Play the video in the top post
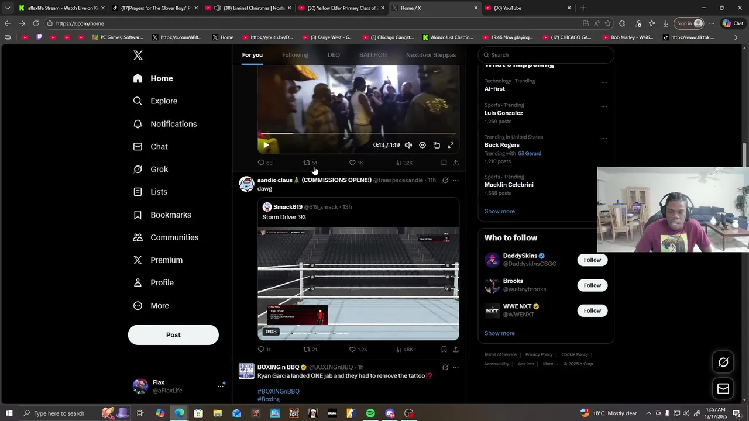This screenshot has width=749, height=421. (x=266, y=145)
